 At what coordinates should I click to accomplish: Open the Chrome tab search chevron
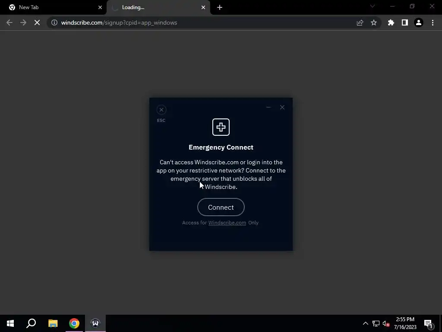click(x=373, y=6)
